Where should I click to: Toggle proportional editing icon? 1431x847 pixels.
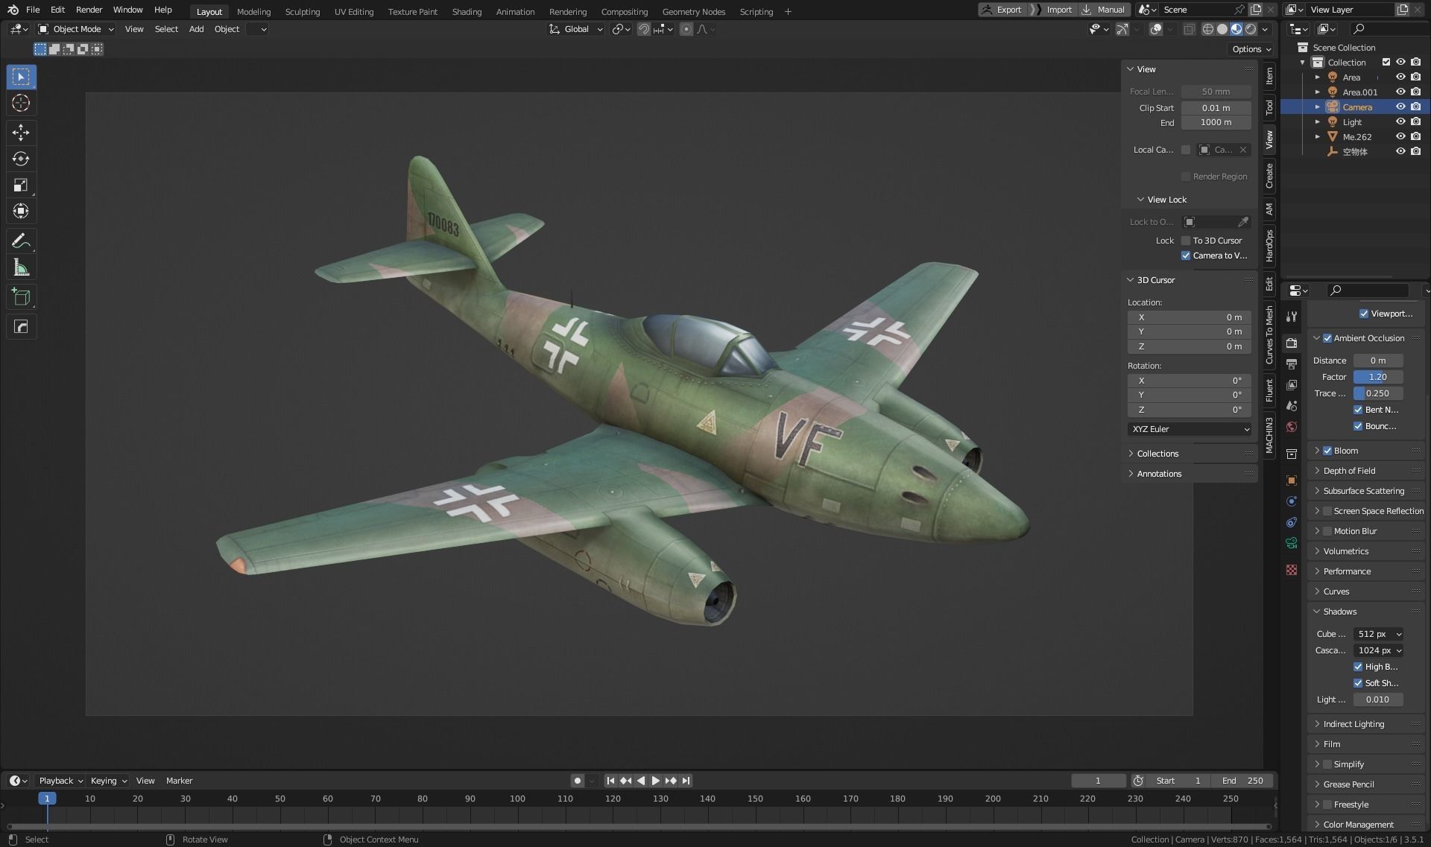pyautogui.click(x=686, y=29)
